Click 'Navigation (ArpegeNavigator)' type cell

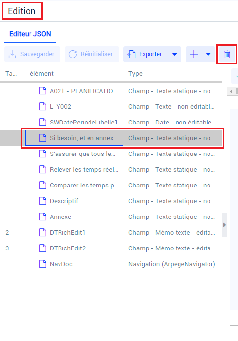coord(172,264)
